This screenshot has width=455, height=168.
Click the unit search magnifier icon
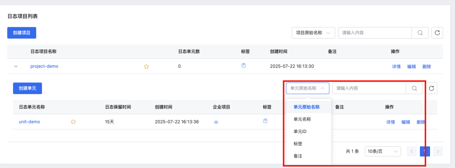(x=414, y=88)
